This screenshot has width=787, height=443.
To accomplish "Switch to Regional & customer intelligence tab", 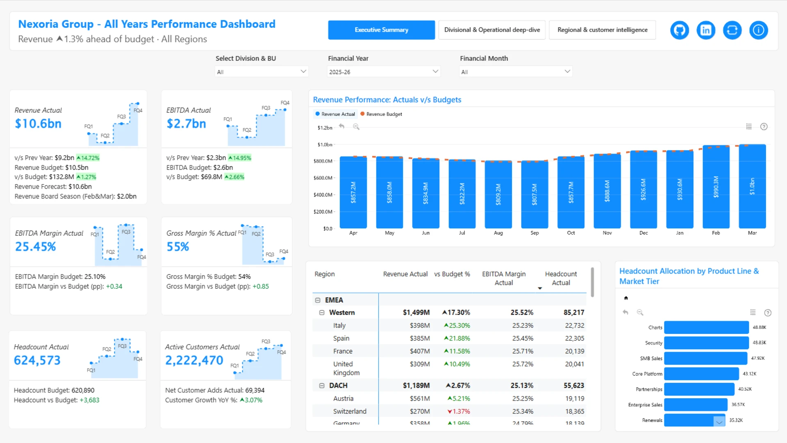I will 602,30.
